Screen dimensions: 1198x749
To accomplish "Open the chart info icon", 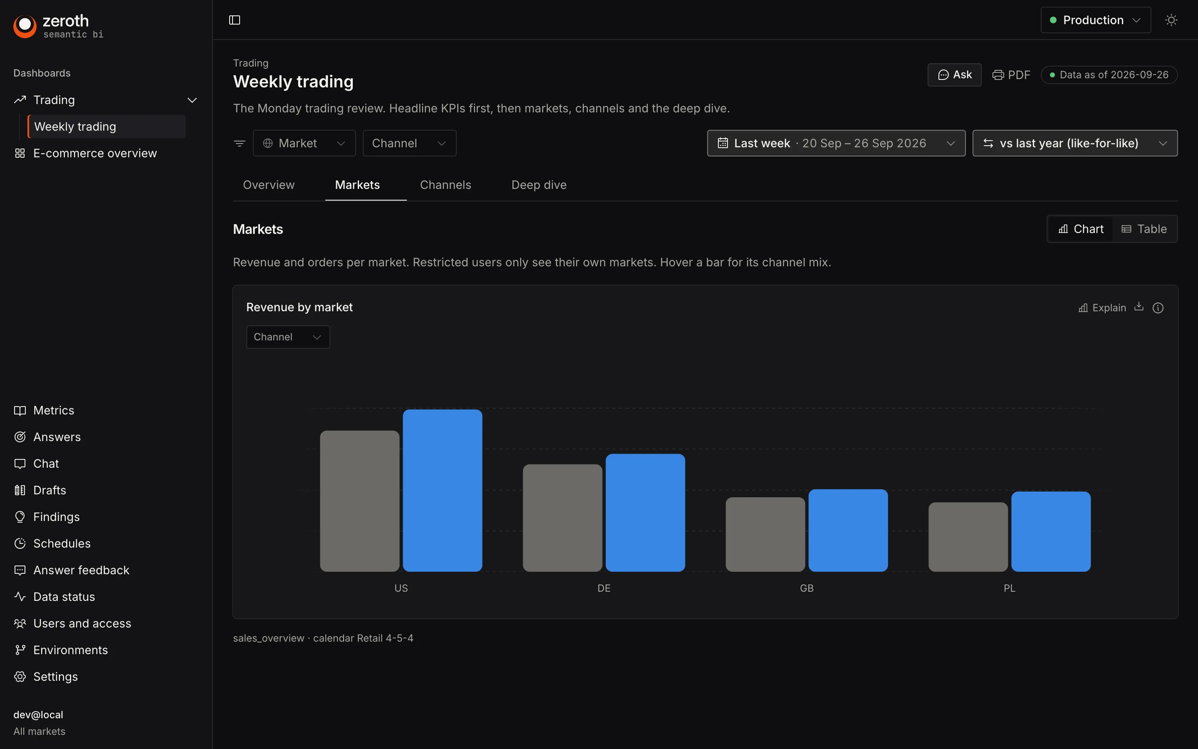I will [1158, 308].
